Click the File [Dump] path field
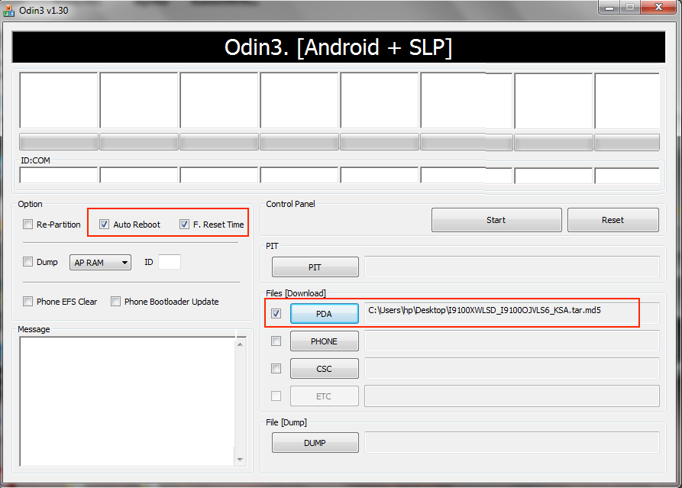This screenshot has height=488, width=682. click(x=512, y=442)
